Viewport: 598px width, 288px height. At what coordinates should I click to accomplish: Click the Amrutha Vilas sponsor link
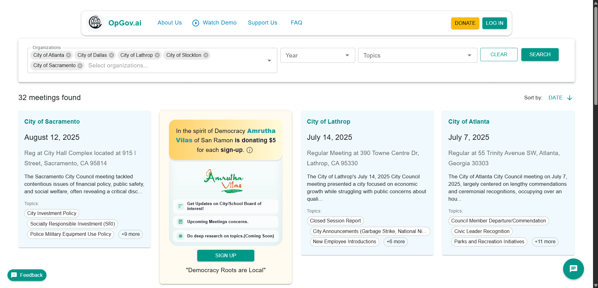coord(261,131)
